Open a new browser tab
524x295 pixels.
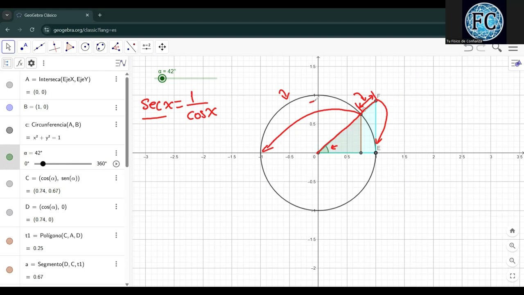(99, 15)
